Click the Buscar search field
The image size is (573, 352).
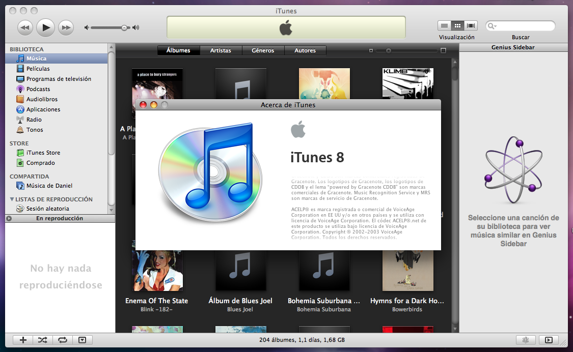pyautogui.click(x=521, y=26)
